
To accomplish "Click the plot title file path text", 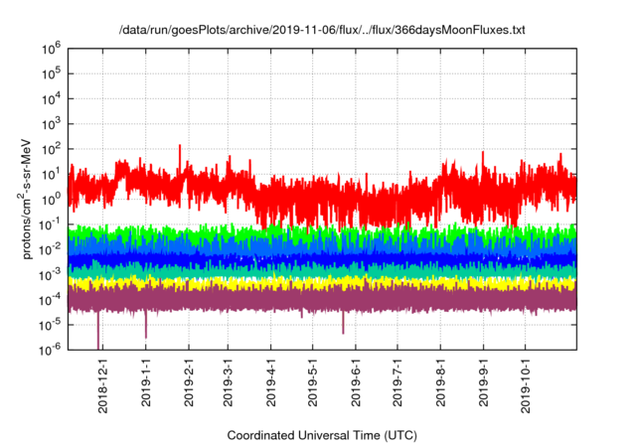I will tap(322, 30).
